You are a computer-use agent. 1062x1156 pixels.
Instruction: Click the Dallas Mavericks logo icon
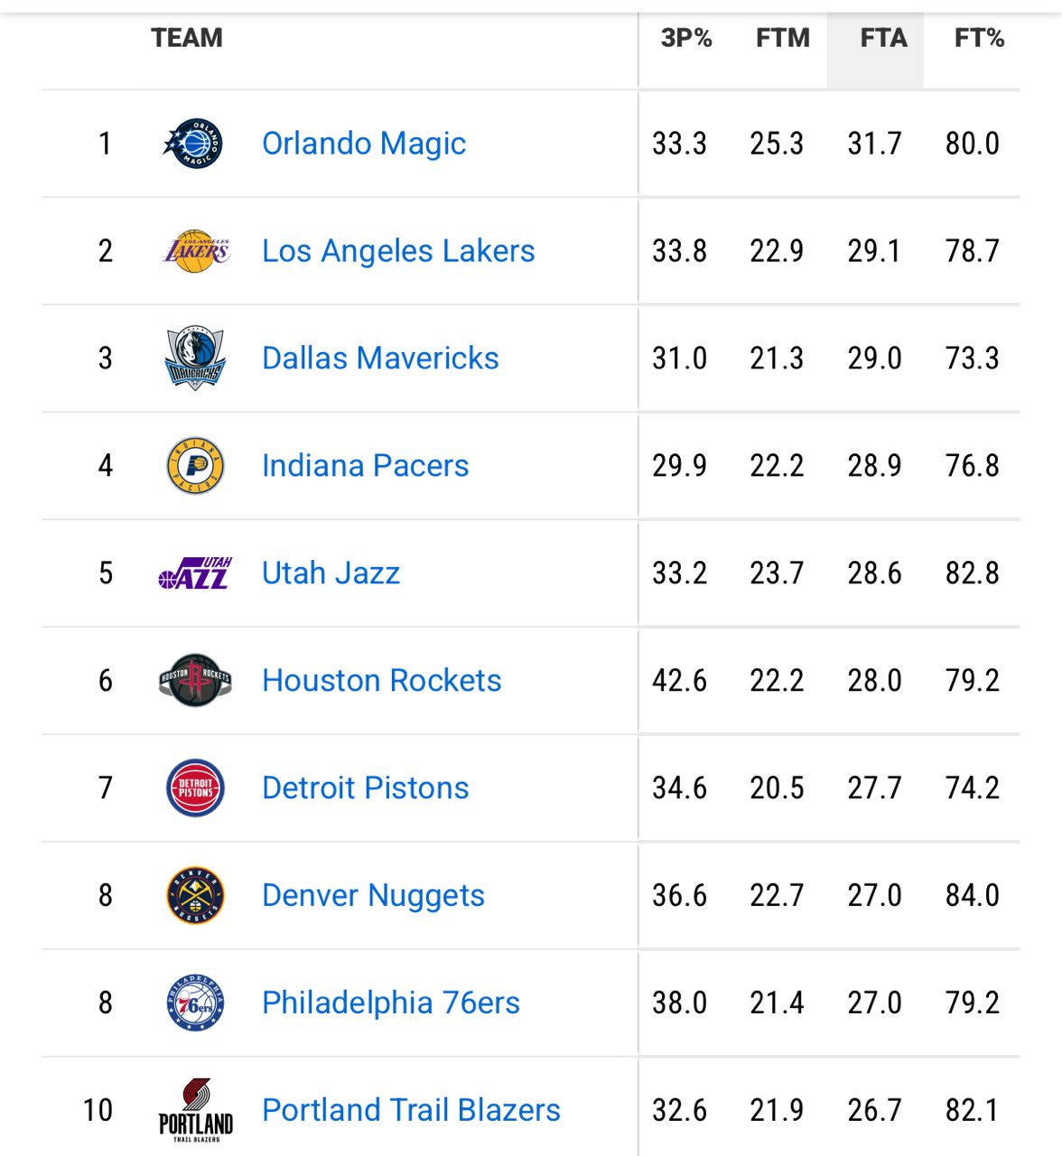195,359
